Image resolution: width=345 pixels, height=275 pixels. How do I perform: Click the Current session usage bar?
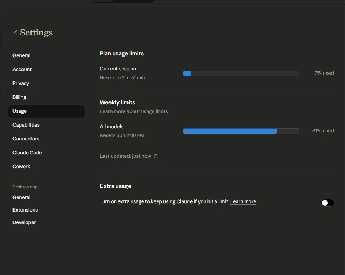(x=241, y=74)
